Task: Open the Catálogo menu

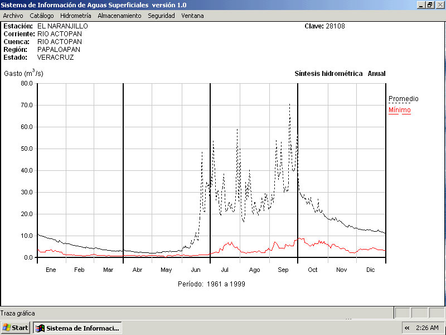Action: (x=42, y=16)
